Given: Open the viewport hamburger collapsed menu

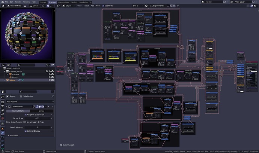Looking at the screenshot, I should [x=25, y=6].
